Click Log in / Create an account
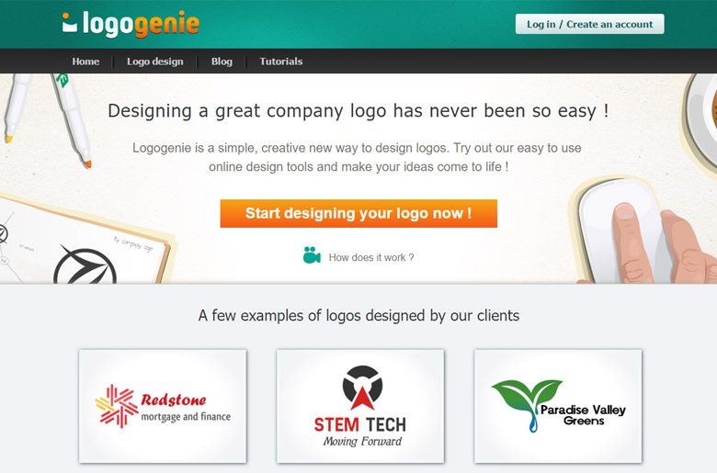Viewport: 717px width, 473px height. (590, 24)
